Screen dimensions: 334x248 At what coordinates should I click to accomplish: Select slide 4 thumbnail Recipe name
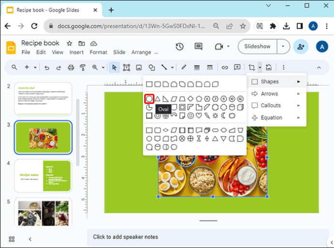pos(43,176)
